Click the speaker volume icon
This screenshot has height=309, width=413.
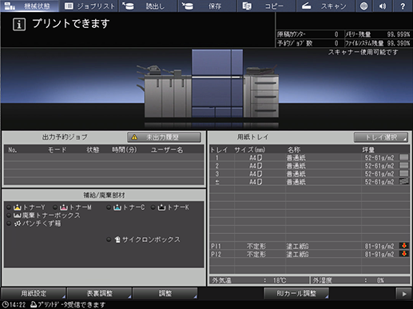point(383,6)
